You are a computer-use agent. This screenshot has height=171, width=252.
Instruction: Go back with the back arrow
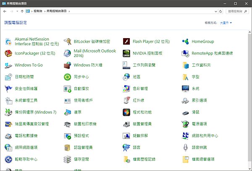[5, 11]
